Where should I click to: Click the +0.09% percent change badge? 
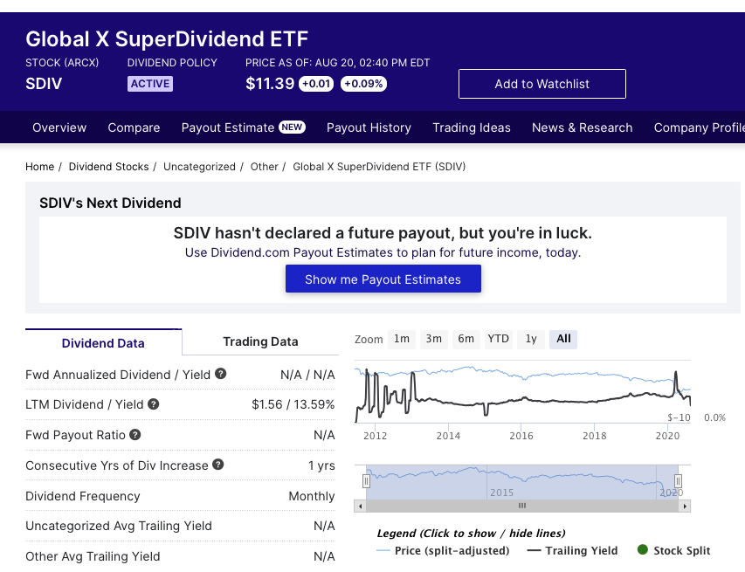click(x=363, y=84)
